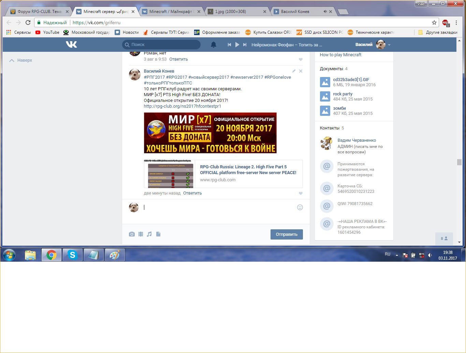The width and height of the screenshot is (466, 353).
Task: Attach a video using the film icon
Action: coord(141,234)
